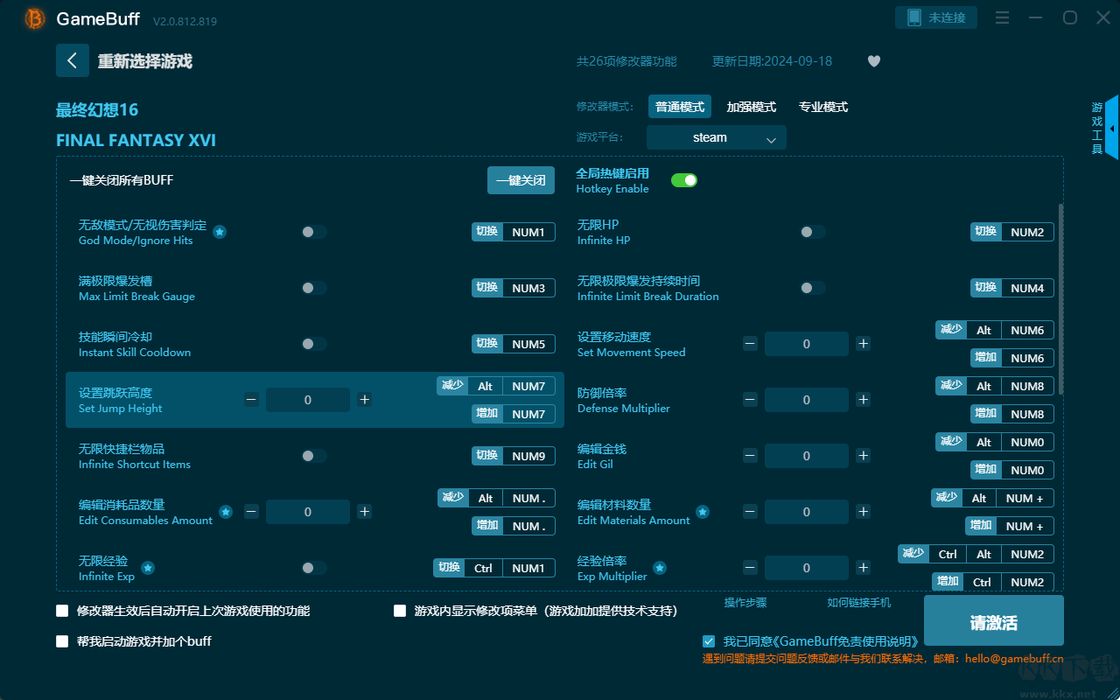Open the steam platform dropdown
Screen dimensions: 1120x700
(717, 137)
